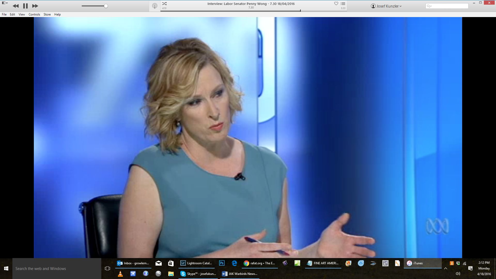Click the podcast artwork icon
The width and height of the screenshot is (496, 279).
(x=154, y=6)
